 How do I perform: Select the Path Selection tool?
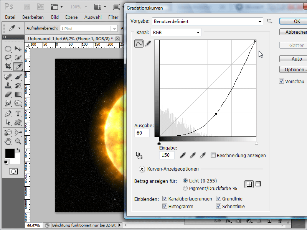pos(8,122)
